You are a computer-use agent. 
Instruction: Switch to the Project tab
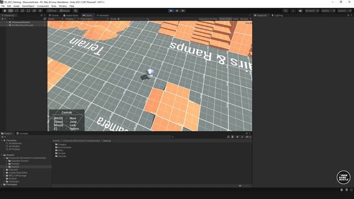[x=7, y=134]
